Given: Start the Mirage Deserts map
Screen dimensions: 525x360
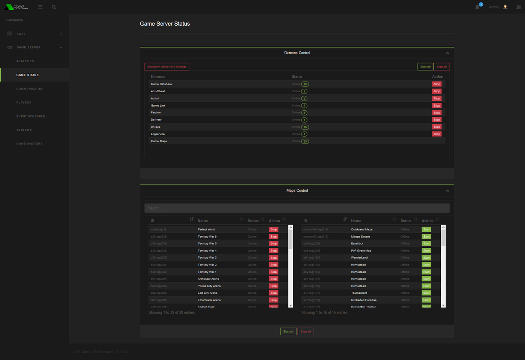Looking at the screenshot, I should pyautogui.click(x=426, y=236).
